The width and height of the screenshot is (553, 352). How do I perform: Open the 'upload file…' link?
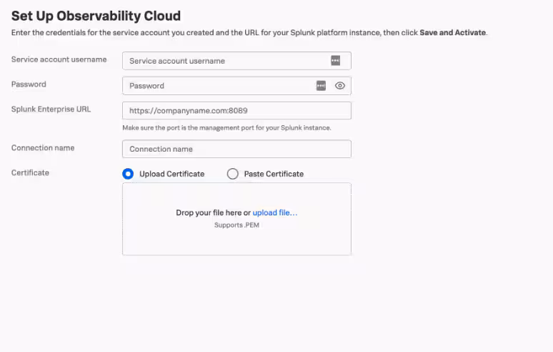click(x=275, y=212)
